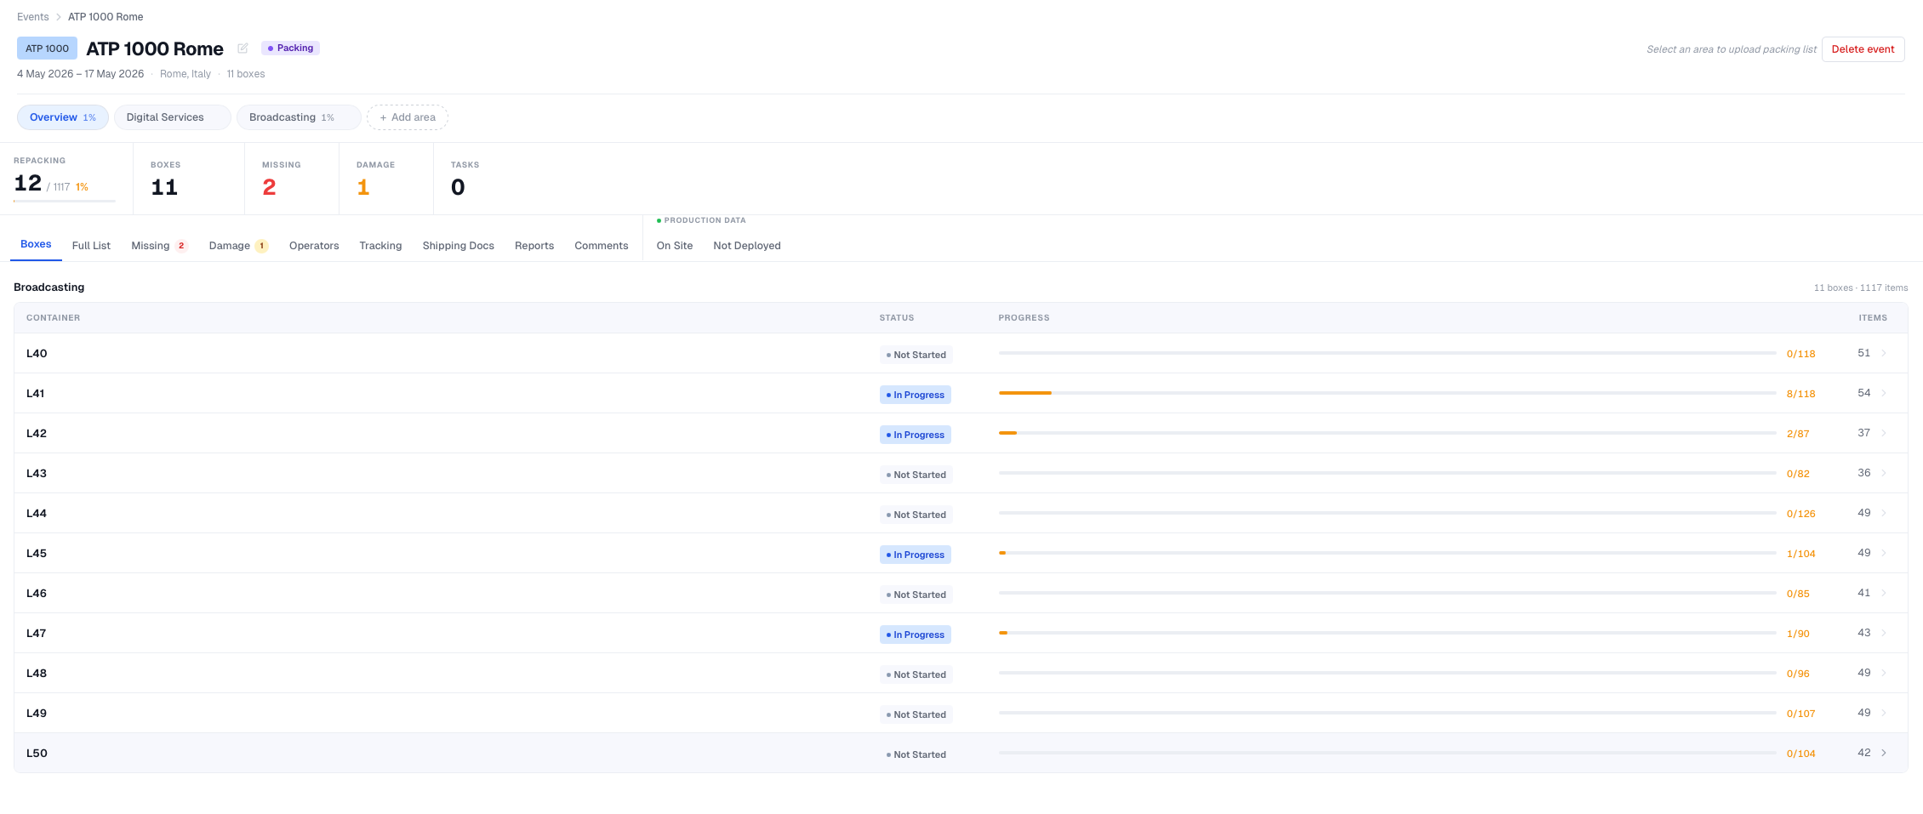Click the Damage count card
The width and height of the screenshot is (1923, 814).
coord(385,179)
